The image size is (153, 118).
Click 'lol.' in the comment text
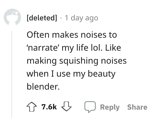pyautogui.click(x=97, y=48)
